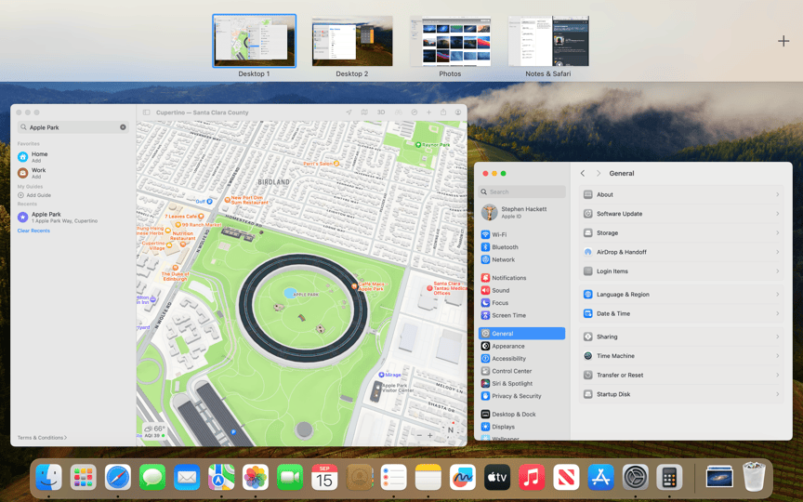
Task: Select Sound in Settings sidebar
Action: (521, 290)
